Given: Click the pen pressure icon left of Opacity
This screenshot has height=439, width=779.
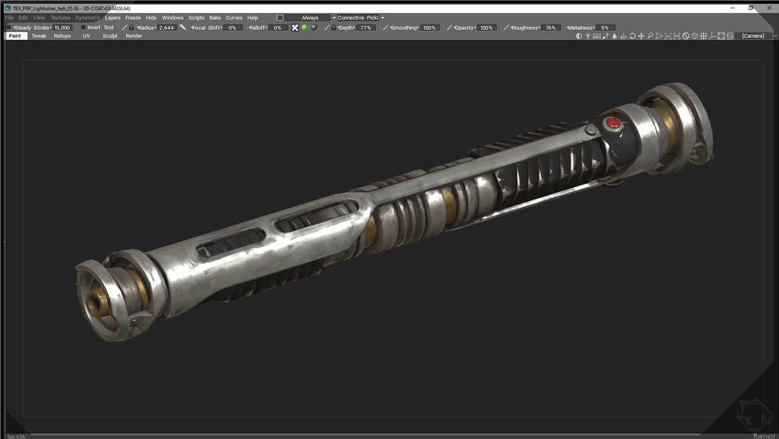Looking at the screenshot, I should (x=450, y=27).
